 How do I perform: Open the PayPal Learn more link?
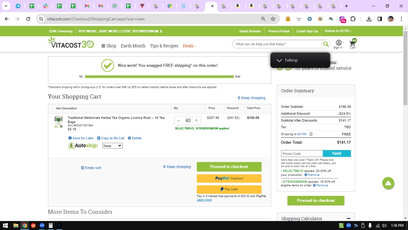204,200
